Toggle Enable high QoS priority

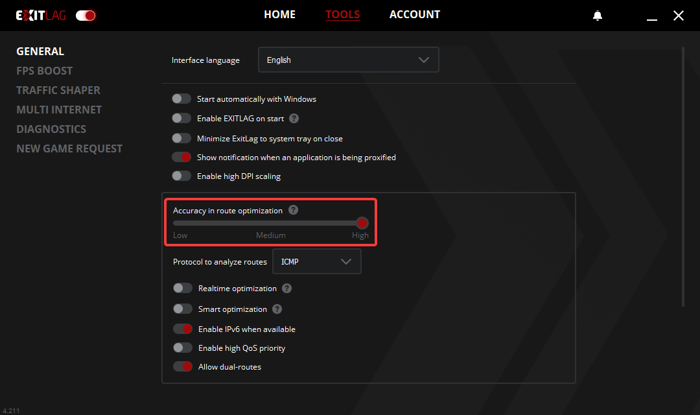pos(183,348)
